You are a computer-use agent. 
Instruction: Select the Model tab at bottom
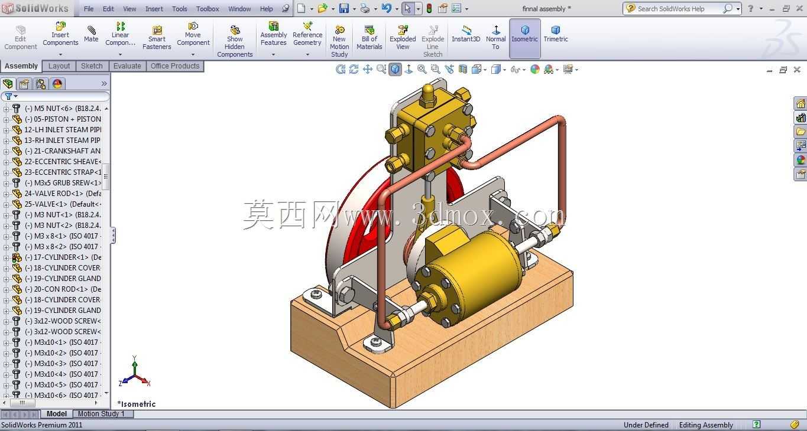pyautogui.click(x=57, y=414)
